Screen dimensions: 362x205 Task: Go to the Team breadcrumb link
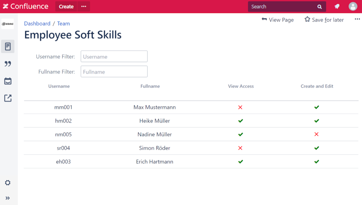(64, 24)
